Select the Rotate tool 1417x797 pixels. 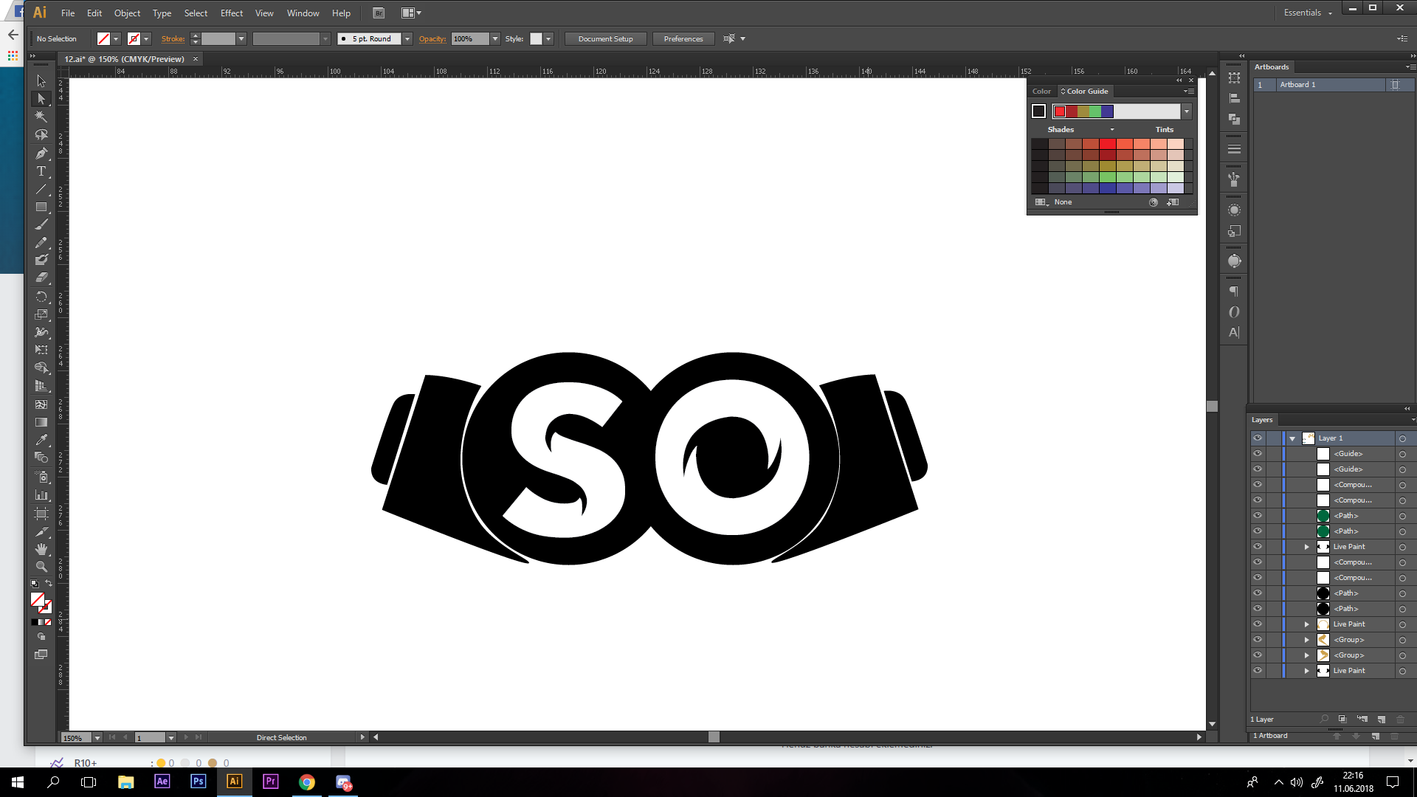41,297
